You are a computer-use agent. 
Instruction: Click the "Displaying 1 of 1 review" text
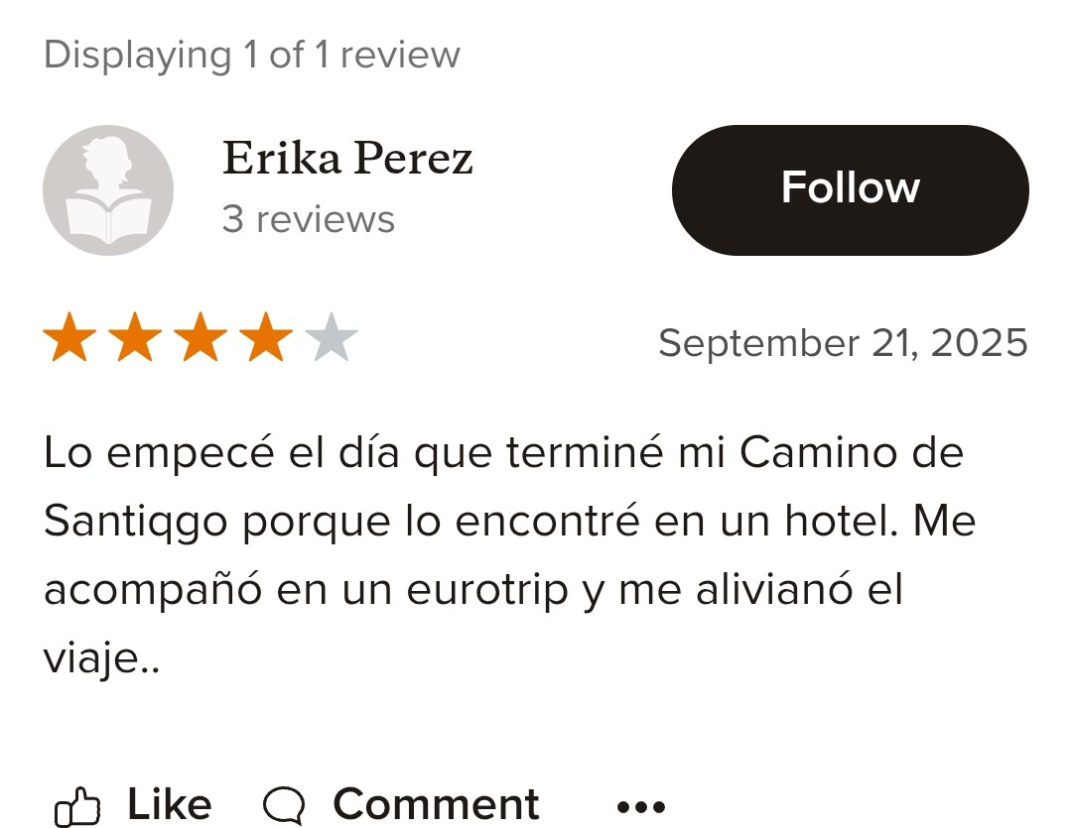251,55
